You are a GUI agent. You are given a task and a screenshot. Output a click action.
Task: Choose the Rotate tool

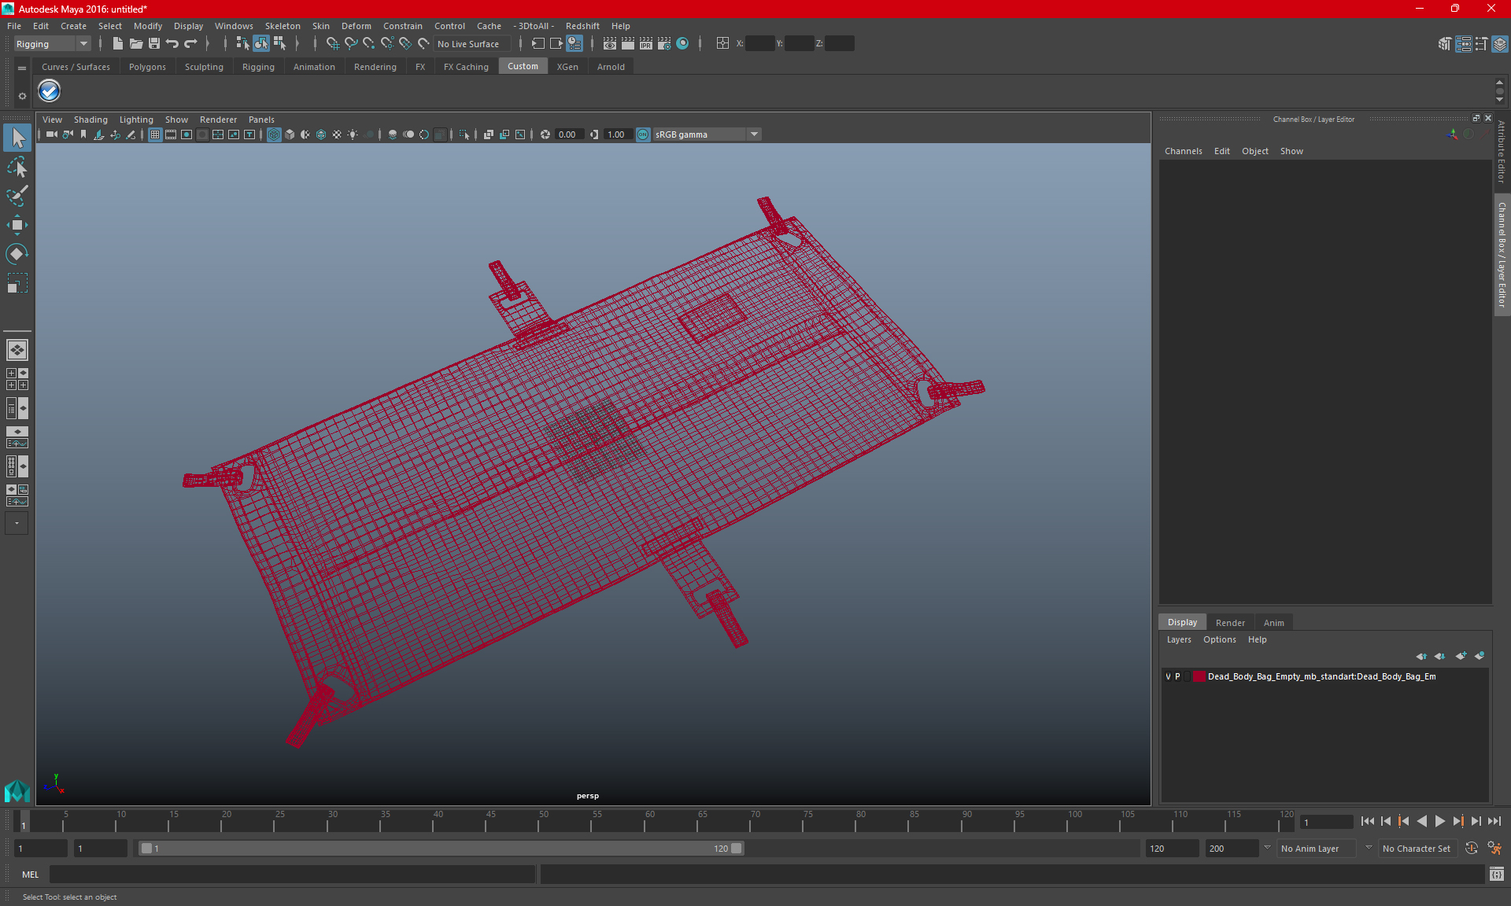(17, 253)
